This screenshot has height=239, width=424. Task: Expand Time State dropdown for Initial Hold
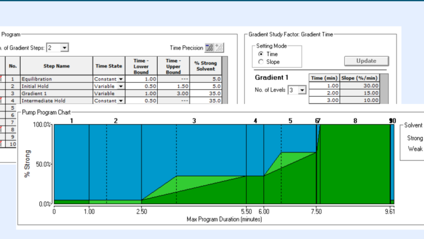click(x=121, y=86)
